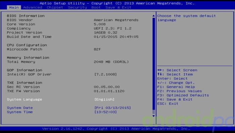
Task: Click the 2048 MB (DDR3L) value
Action: (x=111, y=62)
